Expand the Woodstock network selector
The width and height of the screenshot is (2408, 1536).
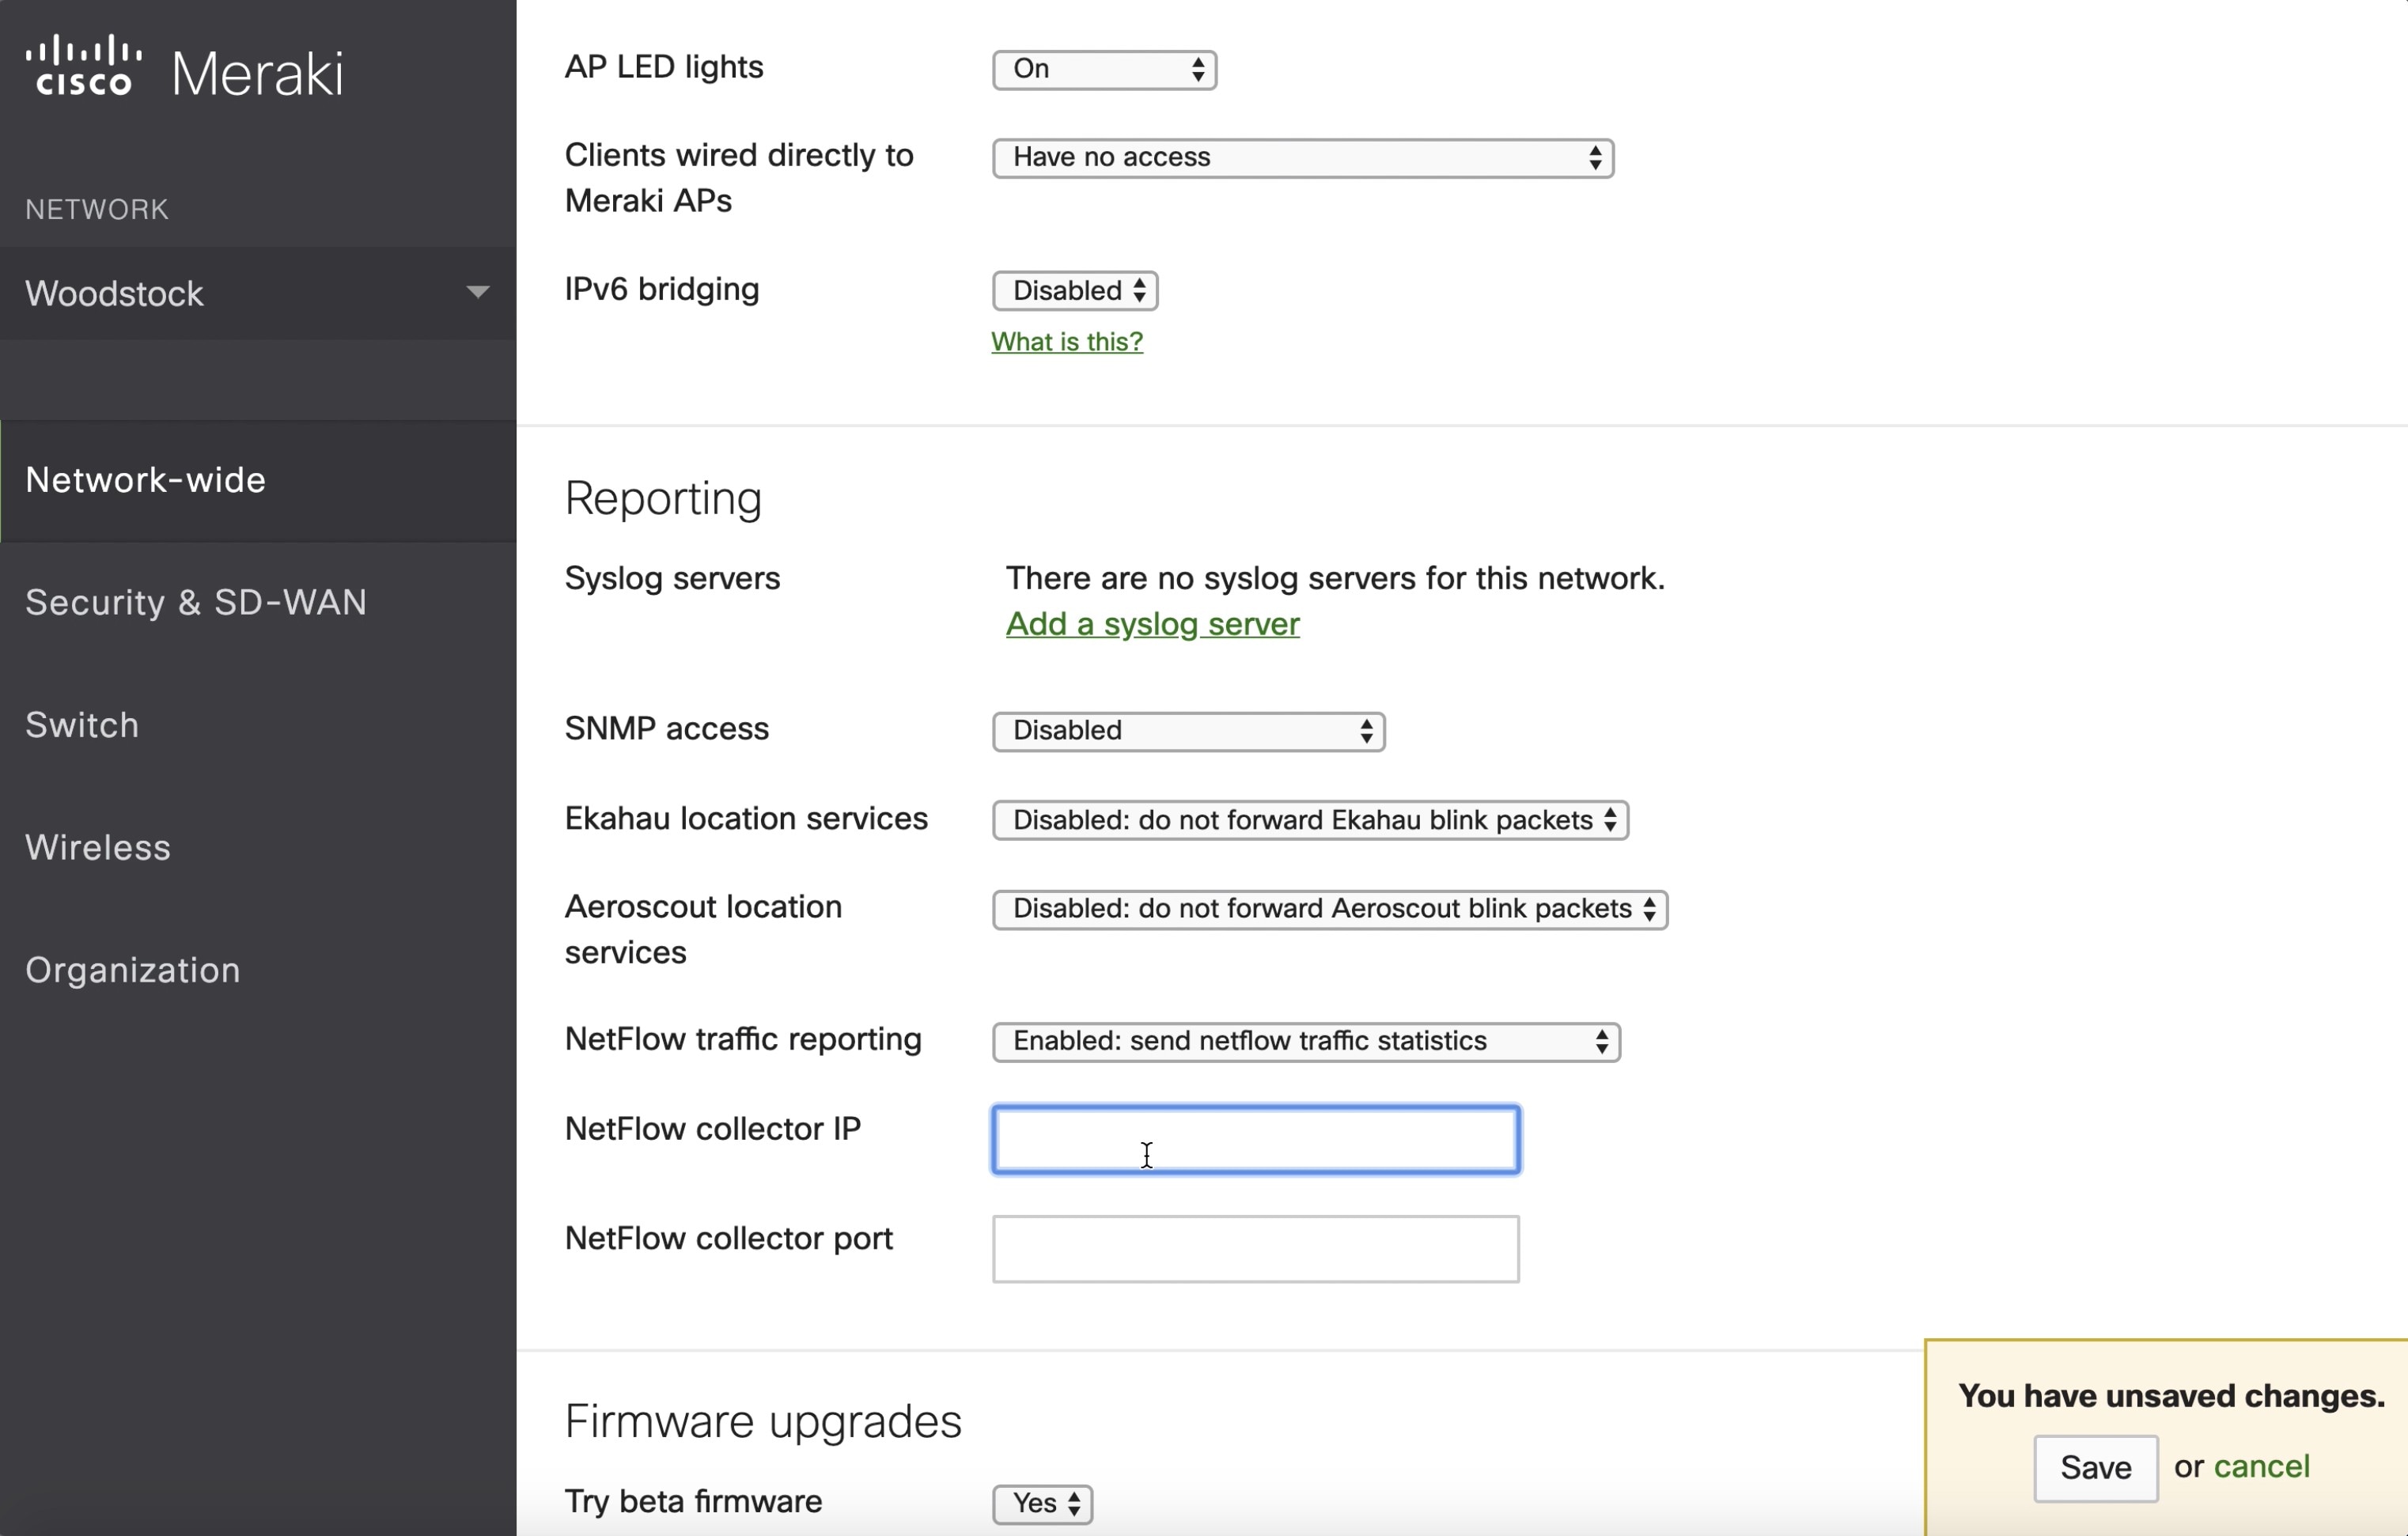258,293
